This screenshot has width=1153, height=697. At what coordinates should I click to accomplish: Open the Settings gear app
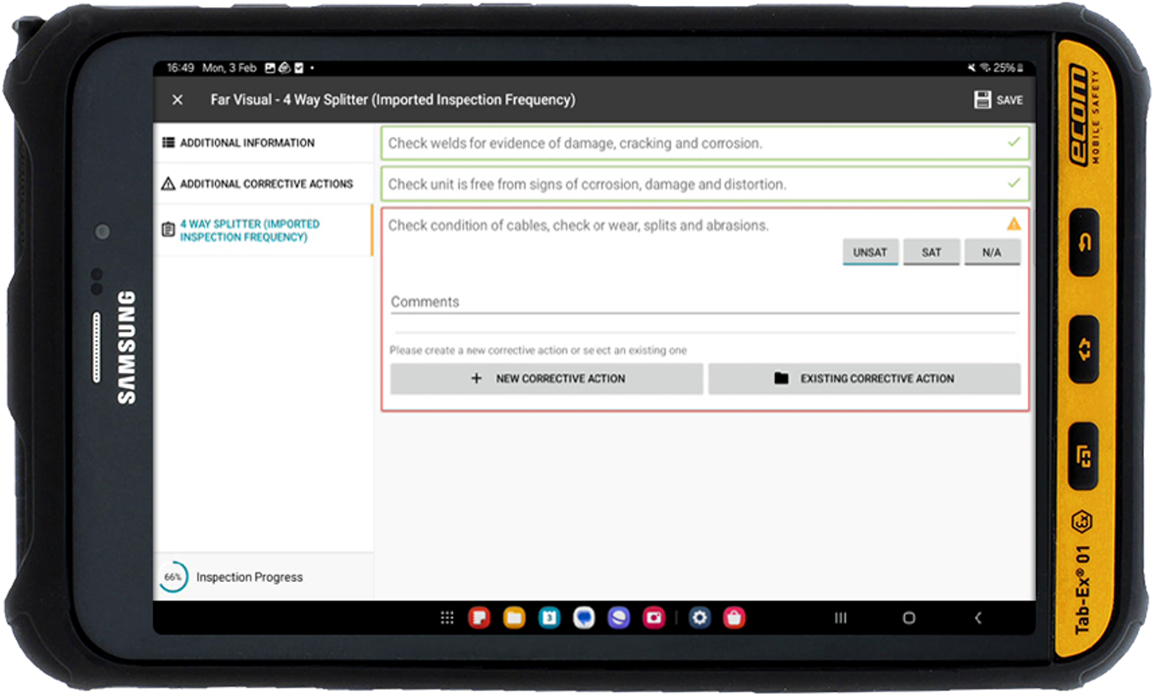click(x=699, y=618)
